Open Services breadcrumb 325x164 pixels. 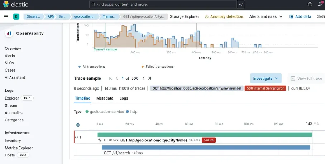62,16
